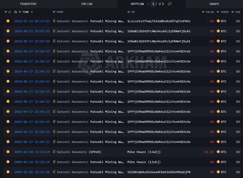Click Bitcoin icon on 2010-07-23 row
243x178 pixels.
click(x=8, y=21)
